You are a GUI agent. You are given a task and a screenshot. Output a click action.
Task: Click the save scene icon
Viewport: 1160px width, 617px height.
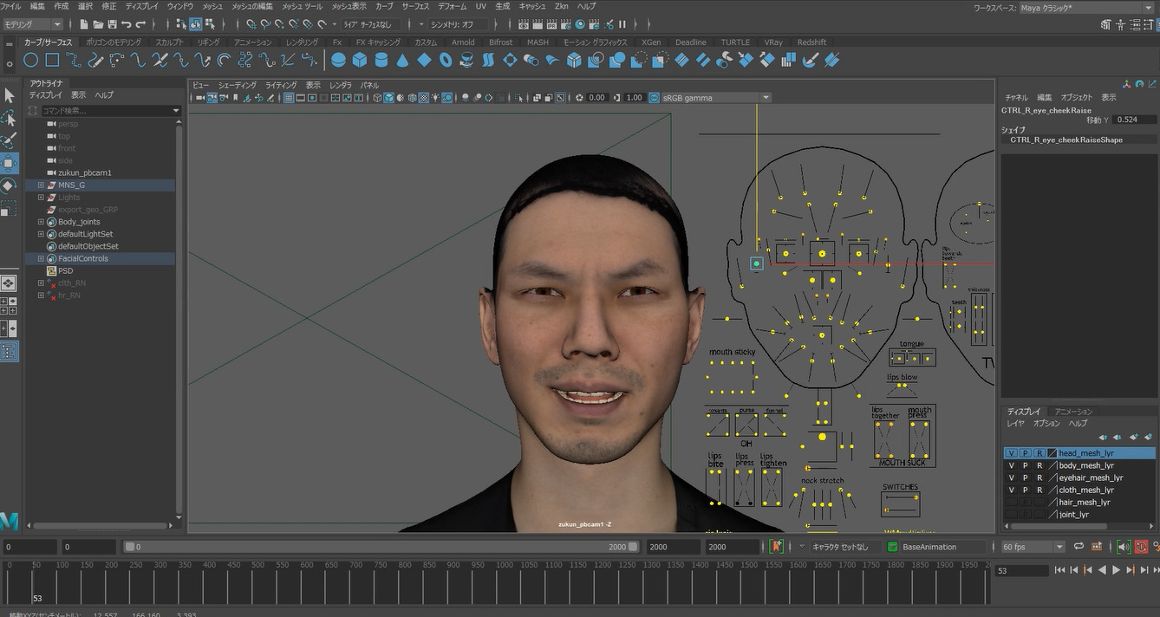tap(112, 24)
